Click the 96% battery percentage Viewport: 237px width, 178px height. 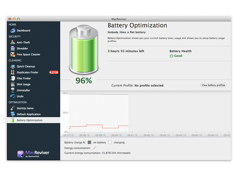[x=84, y=81]
